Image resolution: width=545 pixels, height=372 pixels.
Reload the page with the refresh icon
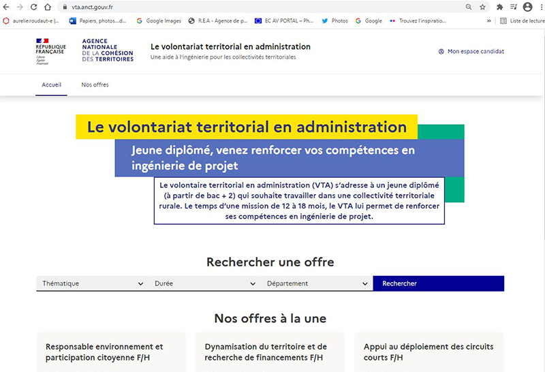[x=33, y=7]
